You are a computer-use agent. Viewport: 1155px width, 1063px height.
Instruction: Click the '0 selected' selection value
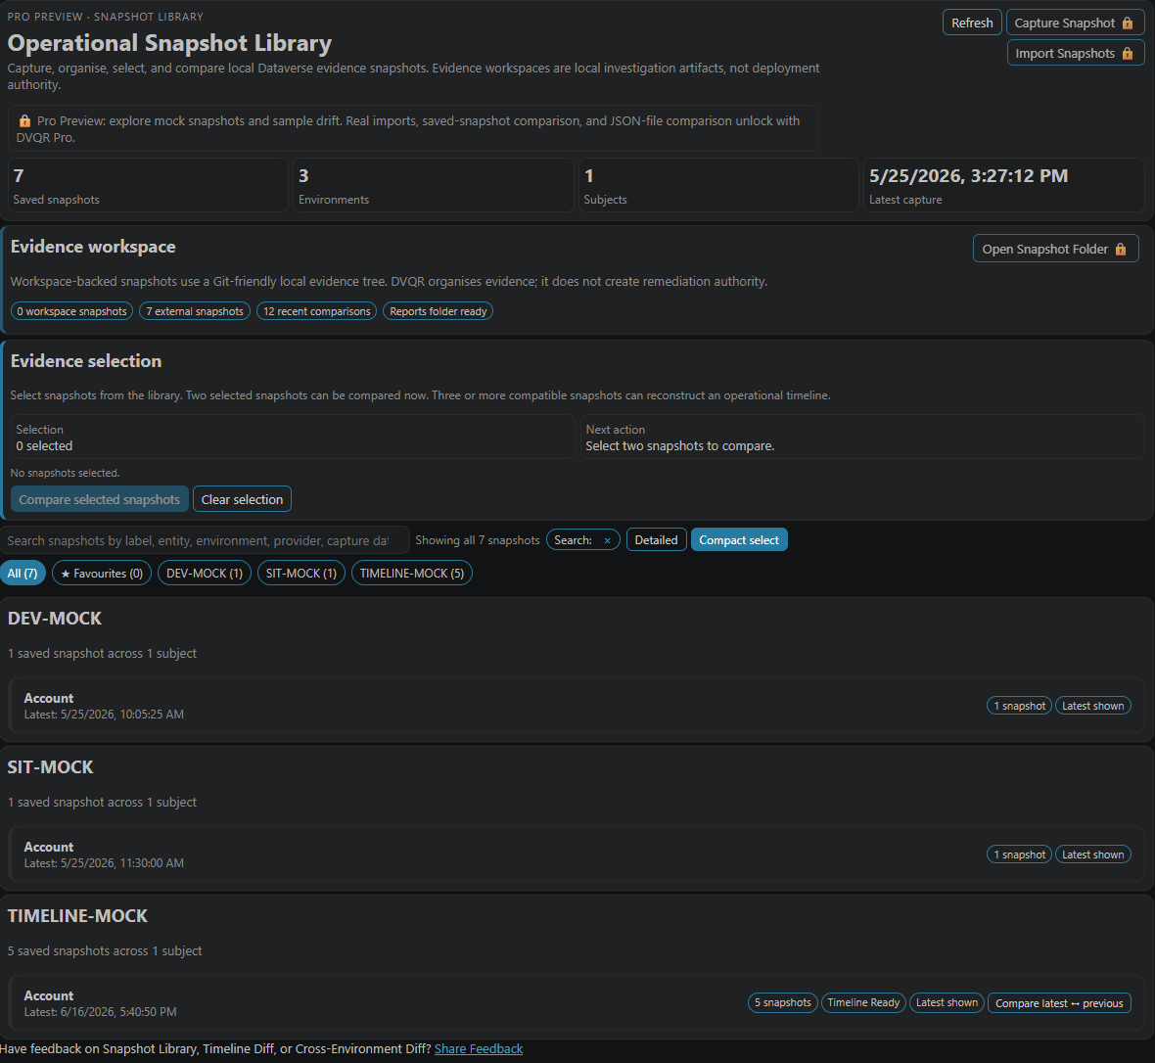pos(44,445)
